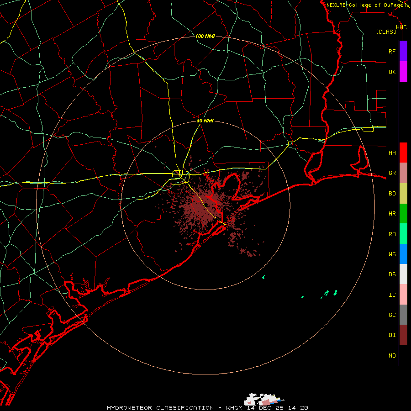Screen dimensions: 411x411
Task: Pick the RA light green legend swatch
Action: click(x=403, y=234)
